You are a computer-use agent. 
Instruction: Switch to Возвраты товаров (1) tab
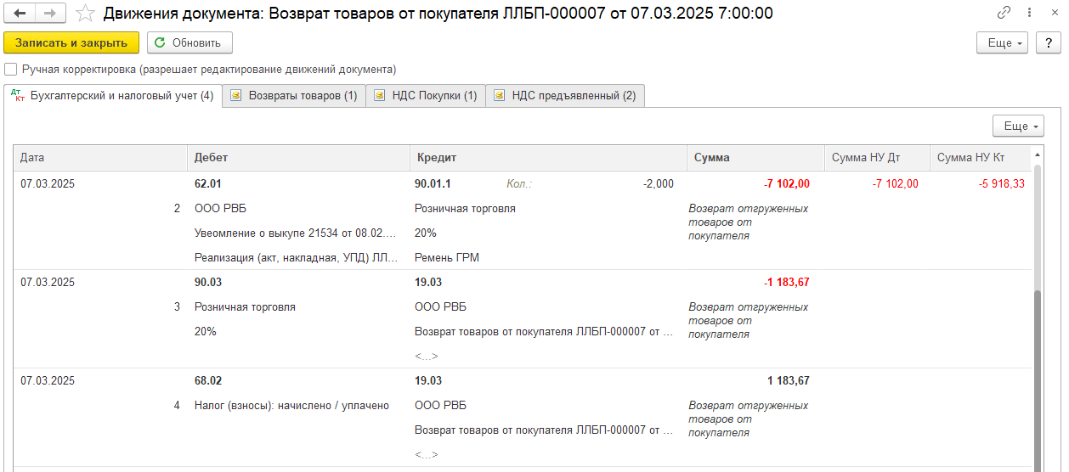294,96
